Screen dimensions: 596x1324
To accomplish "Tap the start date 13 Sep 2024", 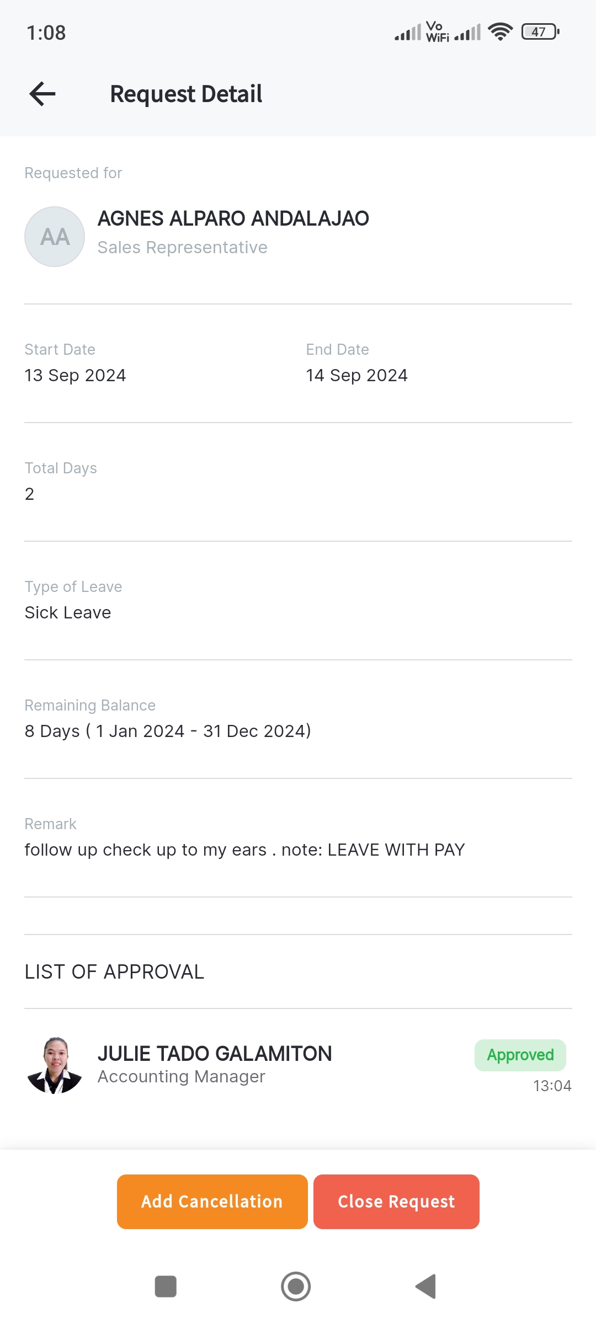I will 76,375.
